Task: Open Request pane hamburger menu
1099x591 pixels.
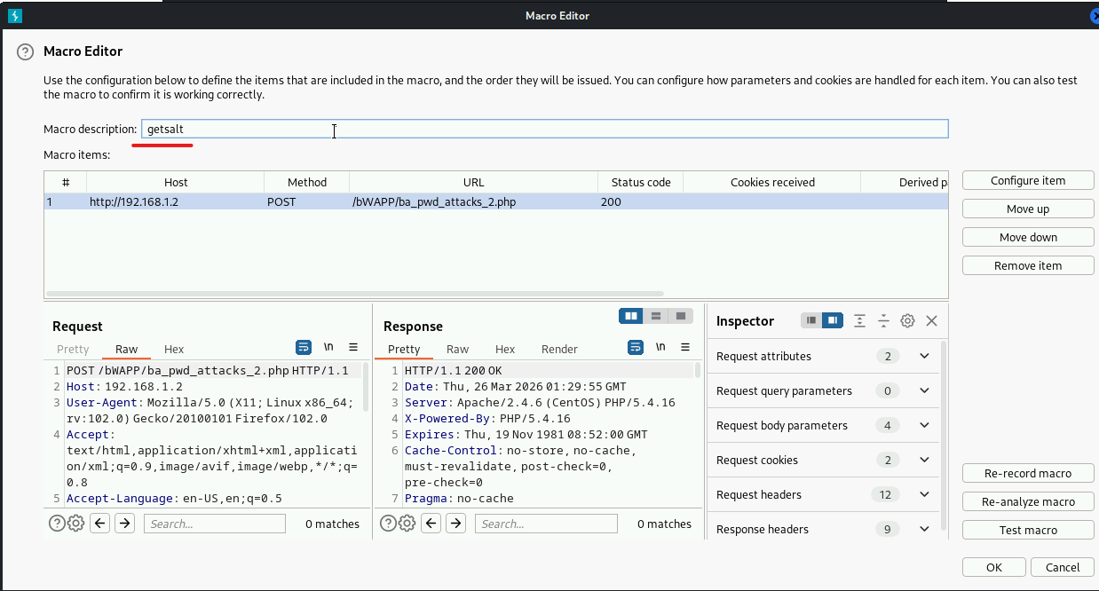Action: tap(353, 347)
